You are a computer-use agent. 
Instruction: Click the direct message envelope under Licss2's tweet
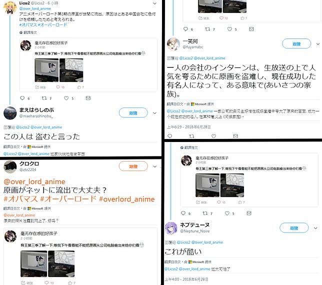(88, 98)
